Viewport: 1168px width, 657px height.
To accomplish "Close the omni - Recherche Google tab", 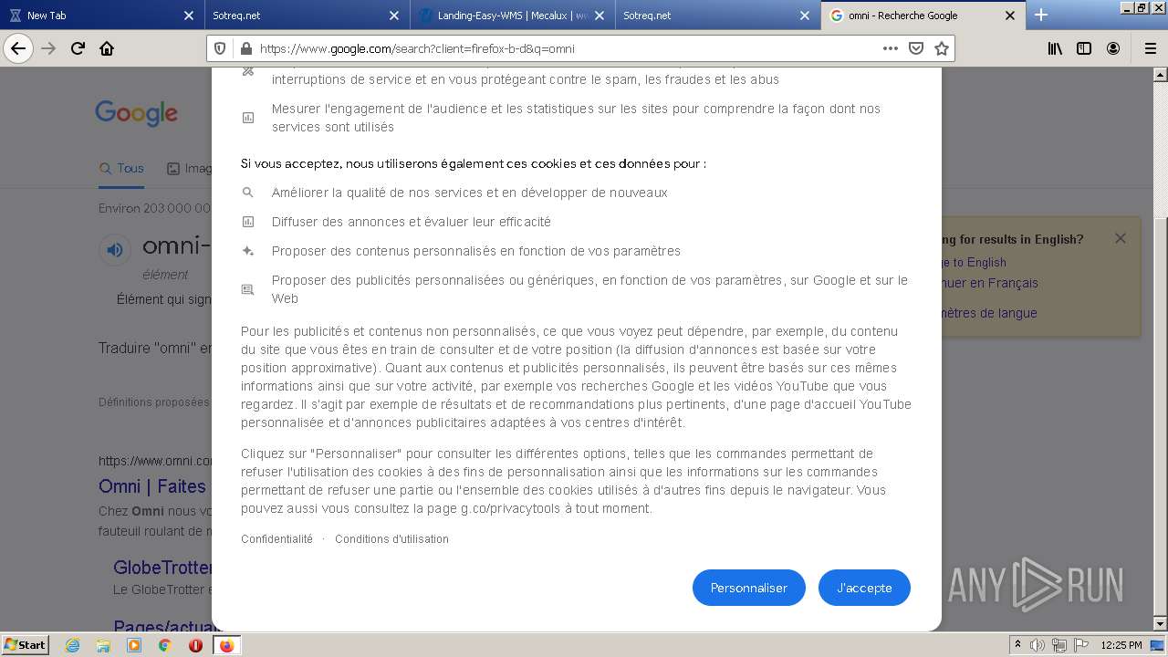I will 1010,16.
